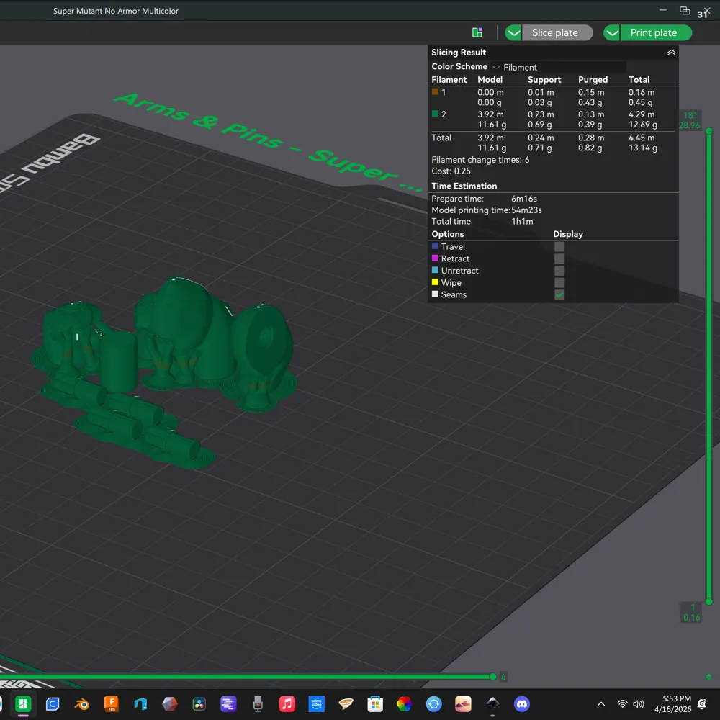Screen dimensions: 720x720
Task: Click the "Purged" column header
Action: click(593, 80)
